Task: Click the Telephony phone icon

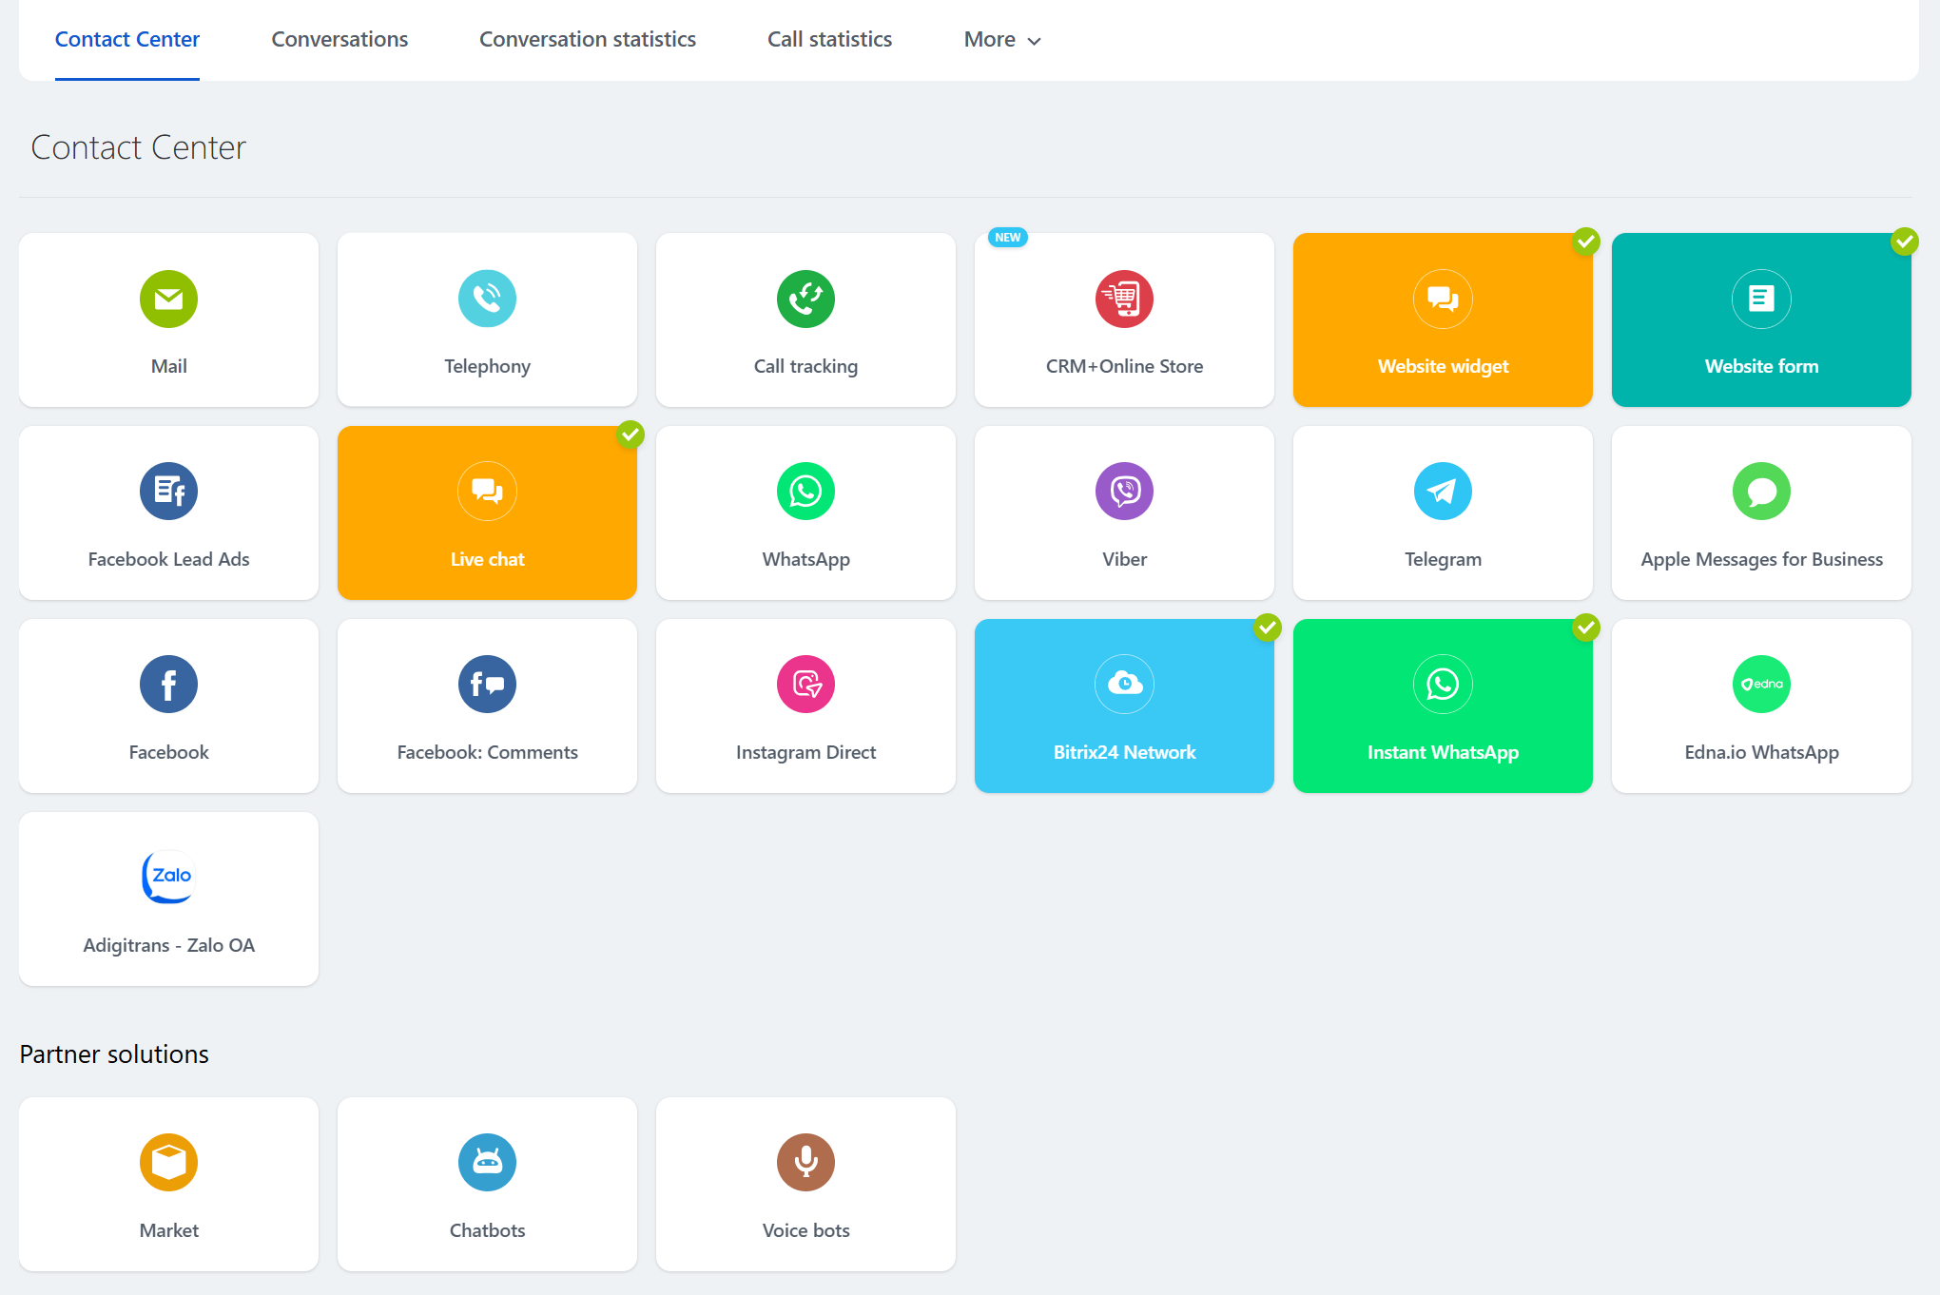Action: click(487, 299)
